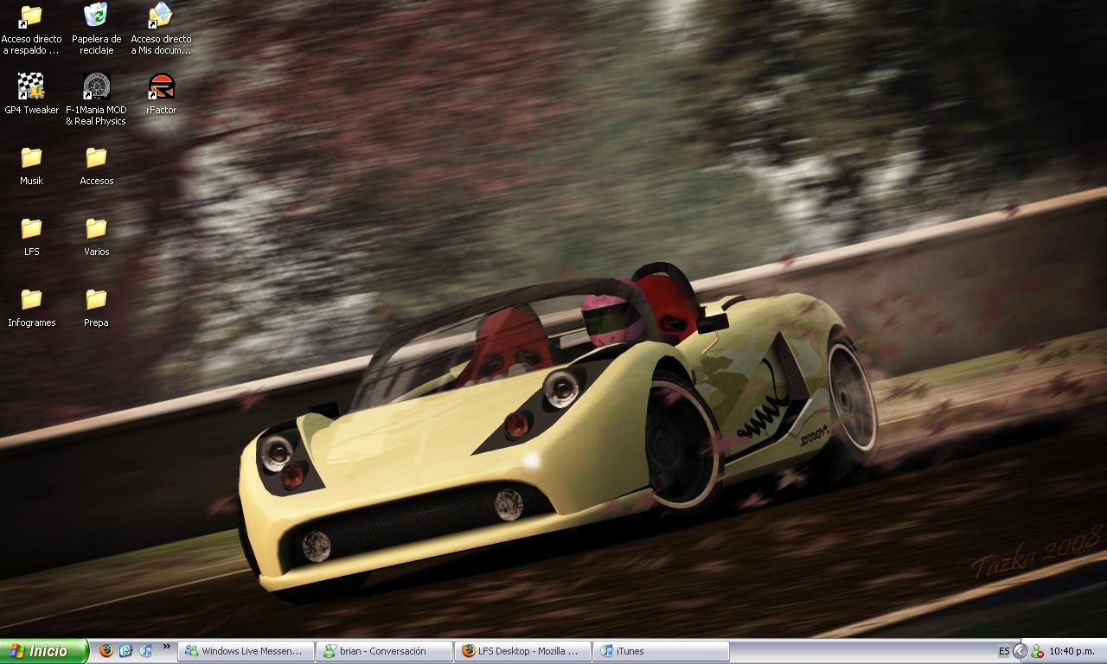Switch to 'LFS Desktop - Mozilla' taskbar window
The height and width of the screenshot is (664, 1107).
pyautogui.click(x=523, y=651)
